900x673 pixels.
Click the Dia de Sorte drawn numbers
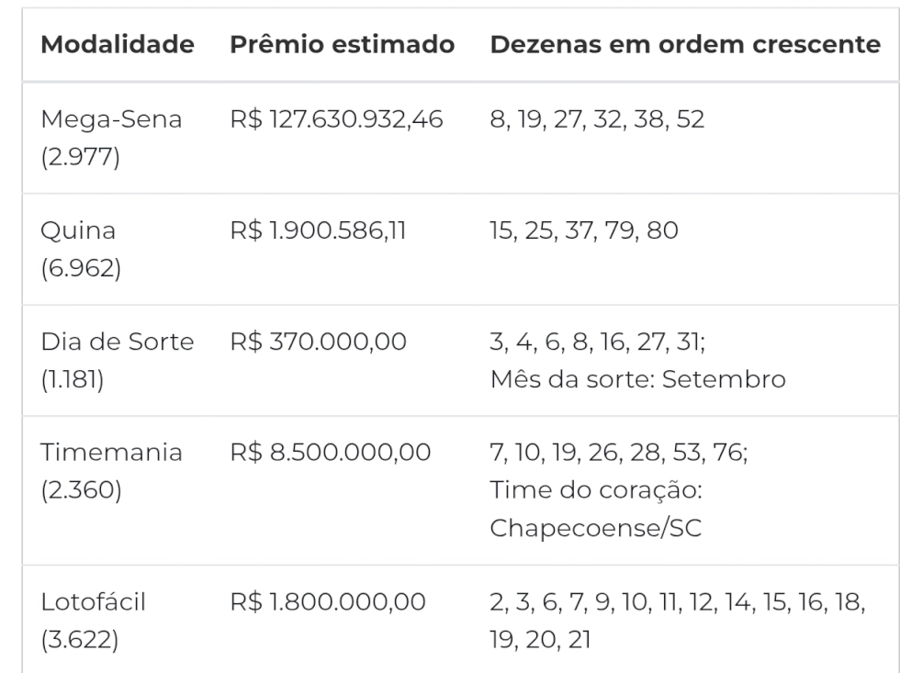598,342
